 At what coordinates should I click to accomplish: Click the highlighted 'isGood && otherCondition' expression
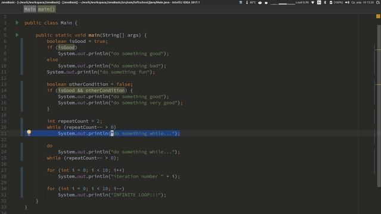coord(91,90)
